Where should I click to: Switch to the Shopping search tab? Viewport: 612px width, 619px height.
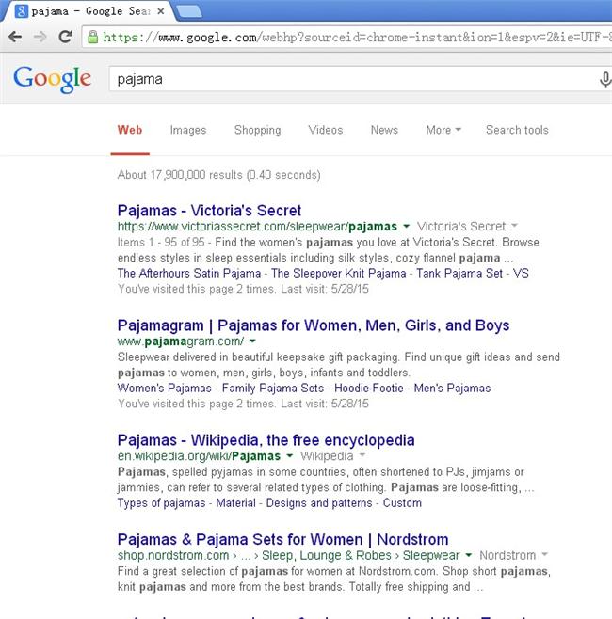[257, 130]
